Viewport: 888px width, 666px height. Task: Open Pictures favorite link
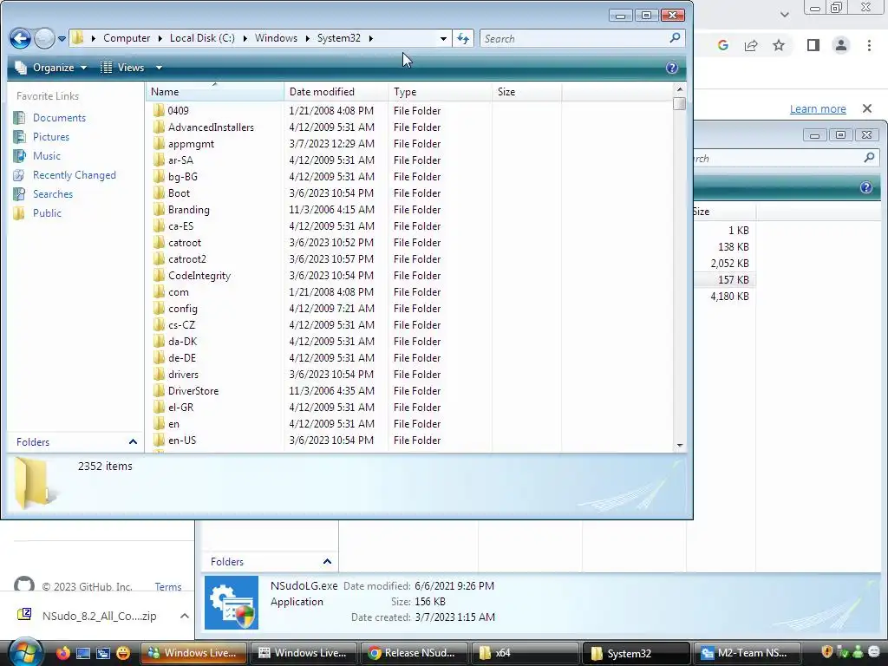pyautogui.click(x=50, y=137)
